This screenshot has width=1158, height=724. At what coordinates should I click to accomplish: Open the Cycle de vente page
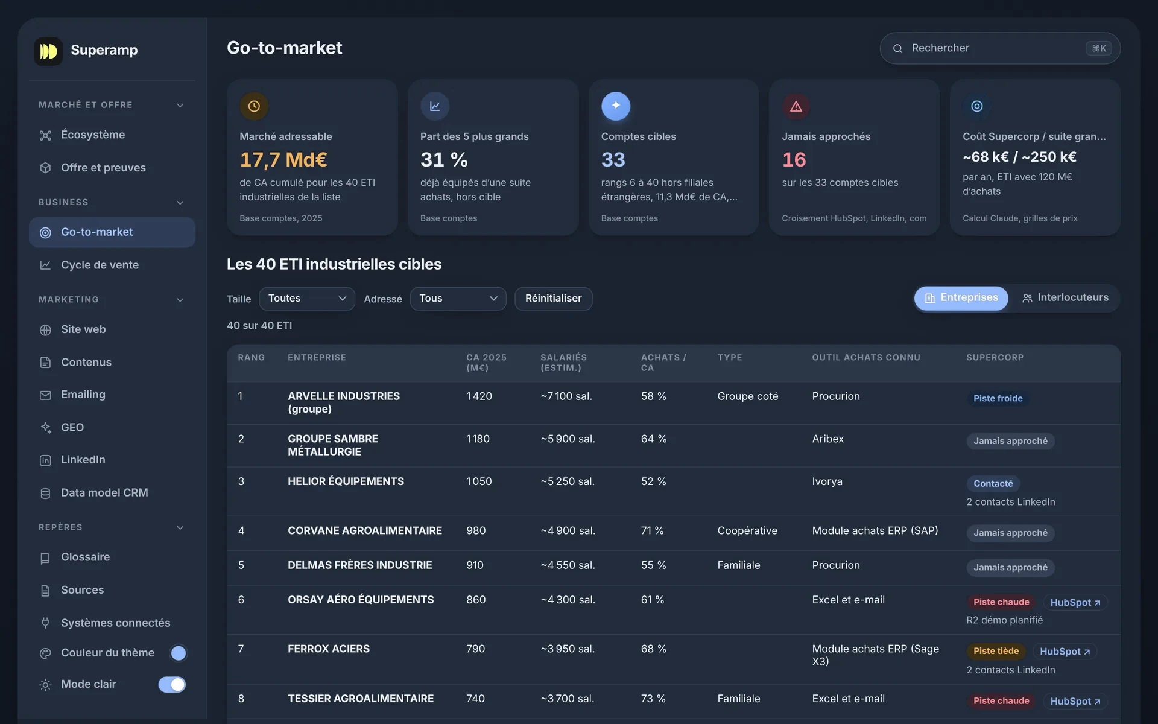point(112,265)
